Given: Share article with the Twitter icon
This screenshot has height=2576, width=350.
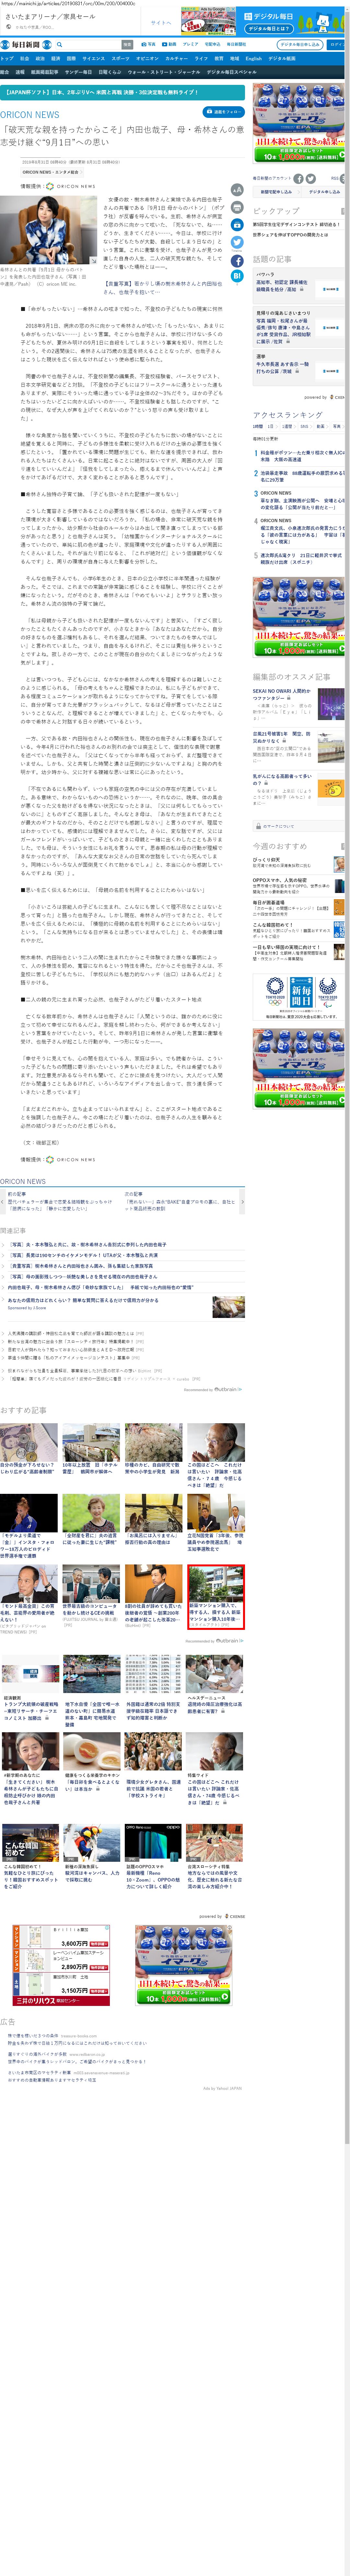Looking at the screenshot, I should [237, 242].
